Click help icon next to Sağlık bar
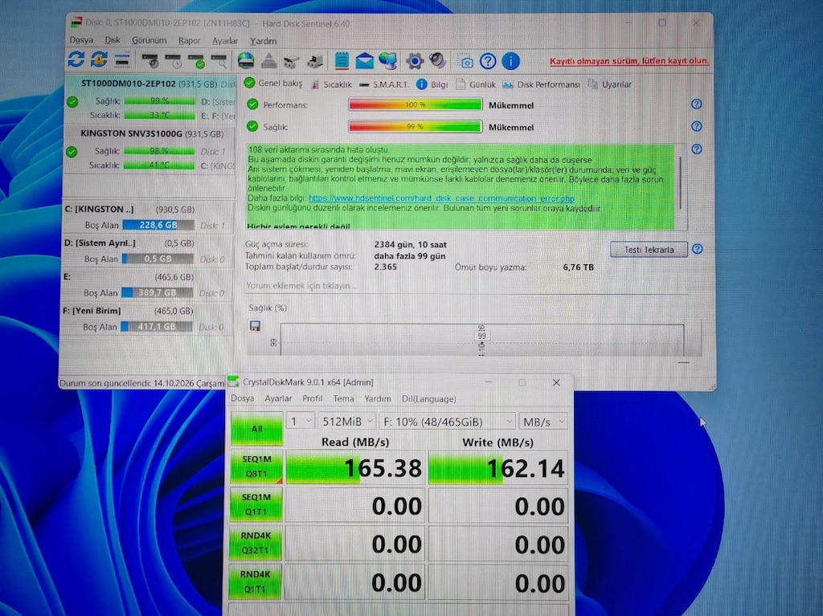Screen dimensions: 823x616 click(x=697, y=126)
